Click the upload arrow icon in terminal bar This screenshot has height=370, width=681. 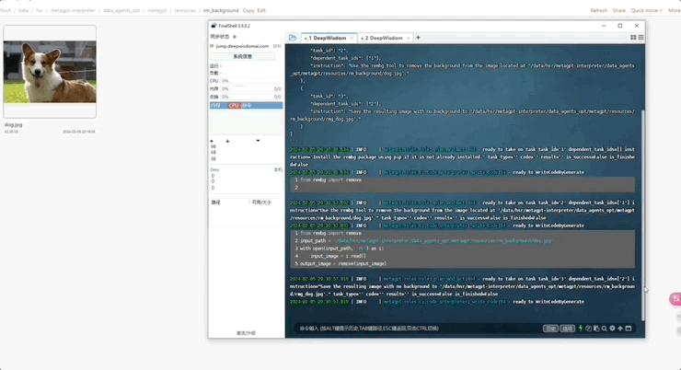(620, 329)
